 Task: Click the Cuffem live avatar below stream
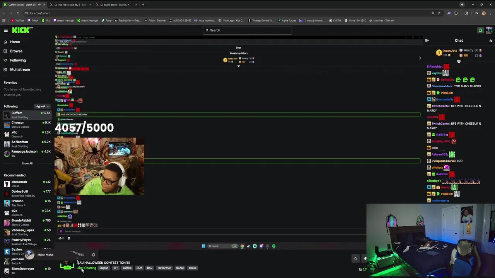click(67, 265)
